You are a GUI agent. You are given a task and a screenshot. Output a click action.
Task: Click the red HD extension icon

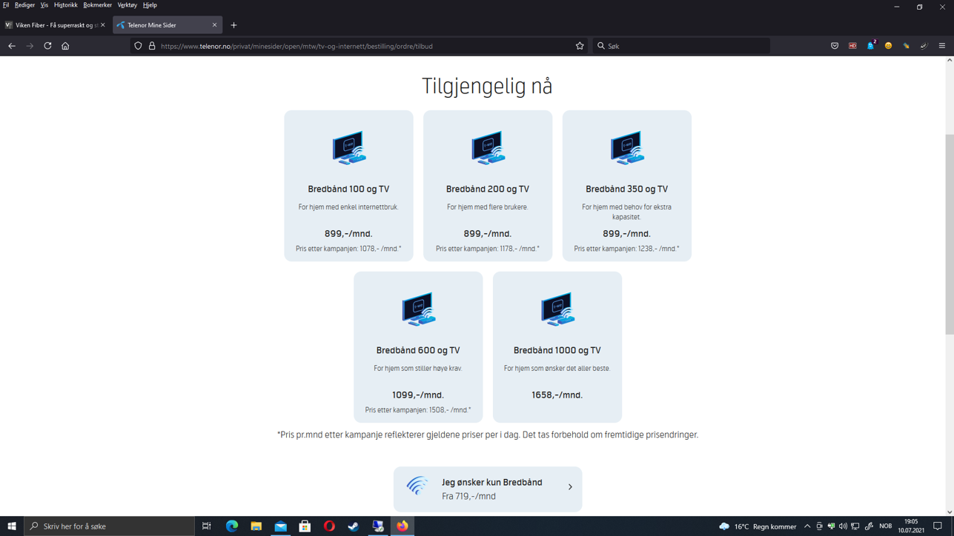pos(852,46)
